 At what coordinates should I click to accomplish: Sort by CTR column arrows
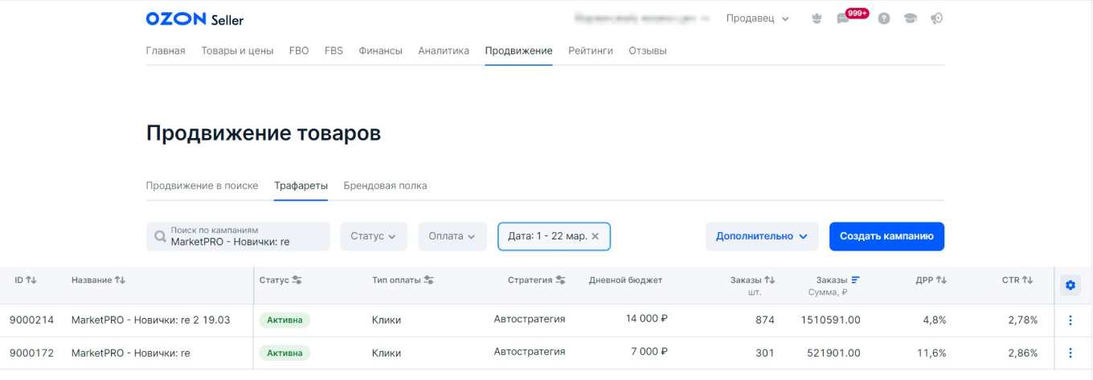[1027, 280]
